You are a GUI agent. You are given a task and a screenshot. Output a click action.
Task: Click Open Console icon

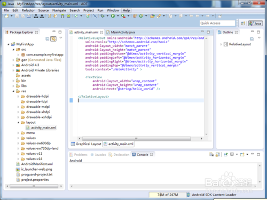point(242,155)
